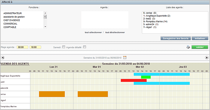Go to the next week arrow

click(x=207, y=57)
